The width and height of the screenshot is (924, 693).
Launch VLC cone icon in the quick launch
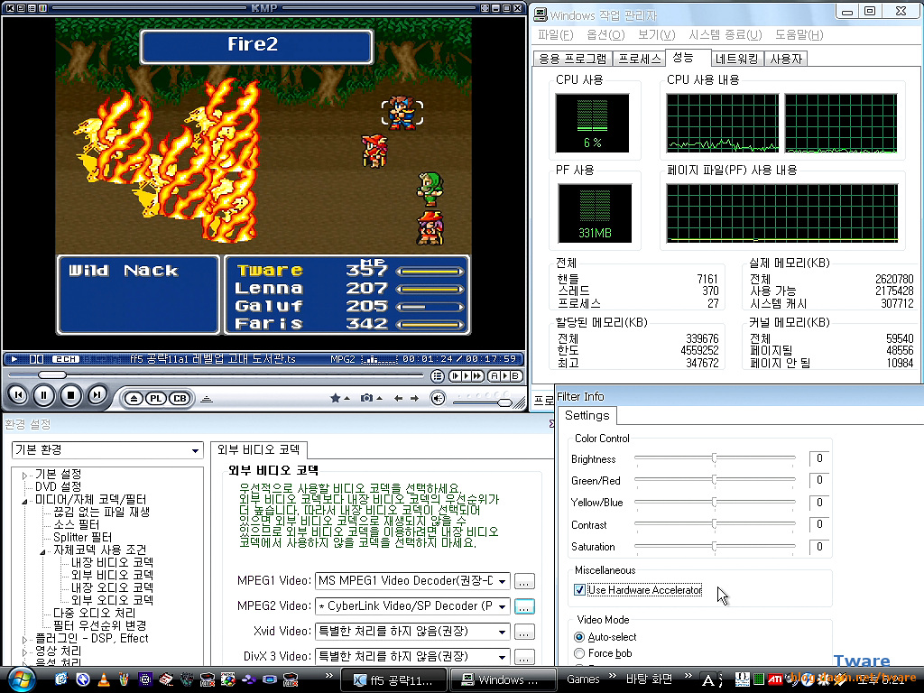104,679
